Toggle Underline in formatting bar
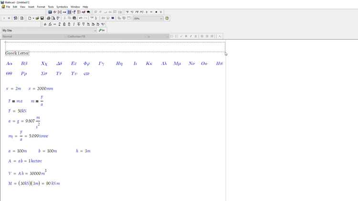358x201 pixels. tap(196, 36)
